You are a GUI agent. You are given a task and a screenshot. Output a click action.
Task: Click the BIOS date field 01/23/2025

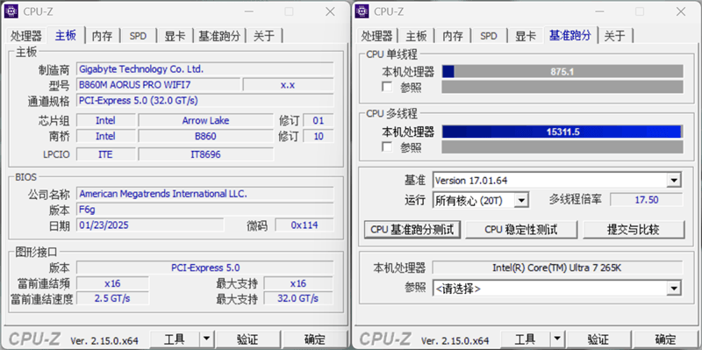[150, 225]
